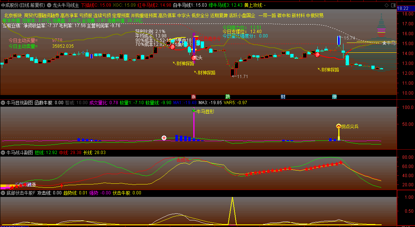Click the stock title 中成股份(日线,前复权)
The image size is (415, 227).
point(23,5)
